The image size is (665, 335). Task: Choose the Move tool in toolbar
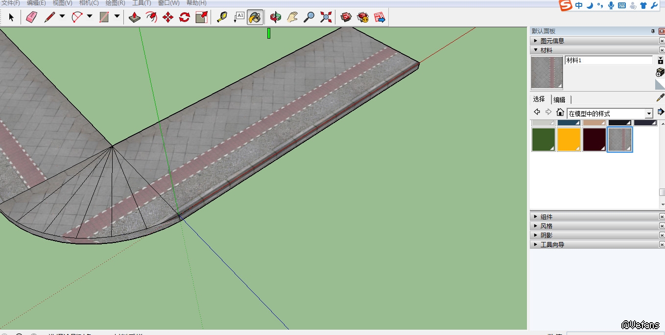click(x=167, y=18)
